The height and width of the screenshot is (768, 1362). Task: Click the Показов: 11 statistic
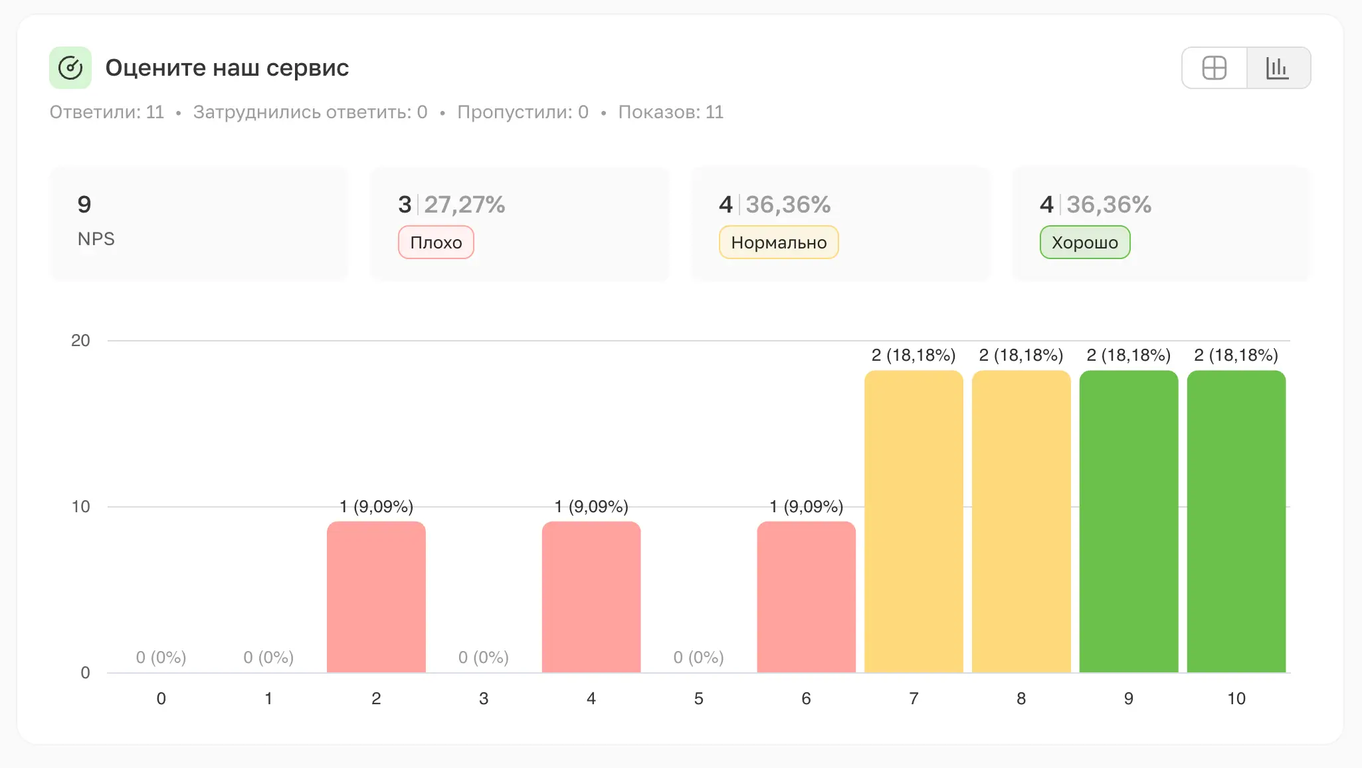point(670,112)
